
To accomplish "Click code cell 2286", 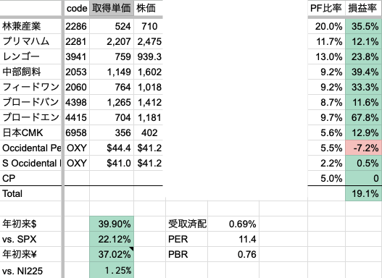I will tap(77, 26).
